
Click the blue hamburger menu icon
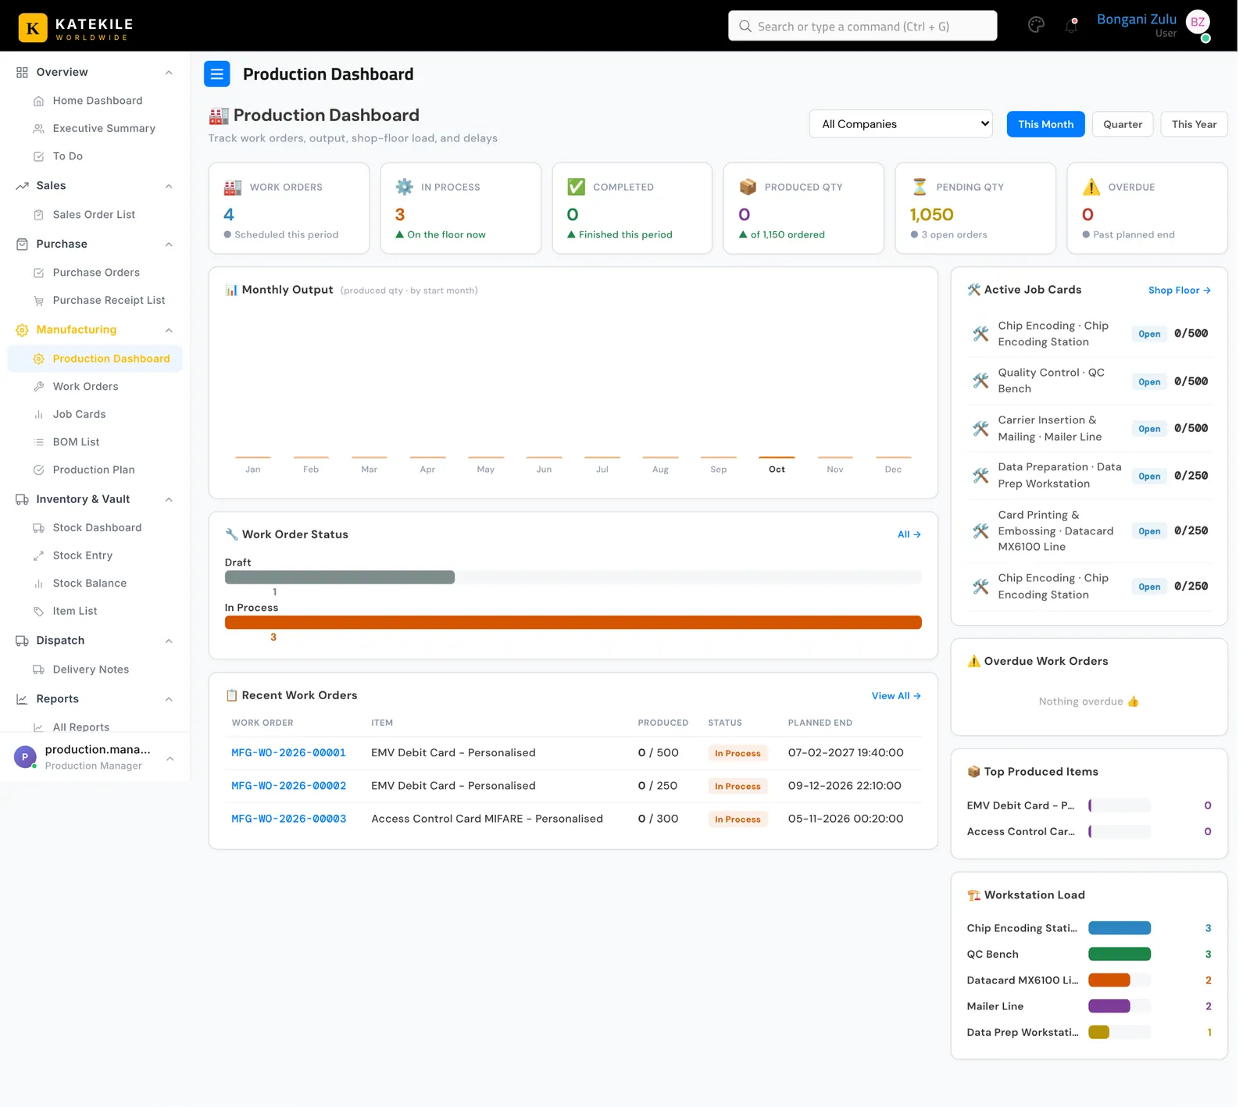(x=217, y=74)
